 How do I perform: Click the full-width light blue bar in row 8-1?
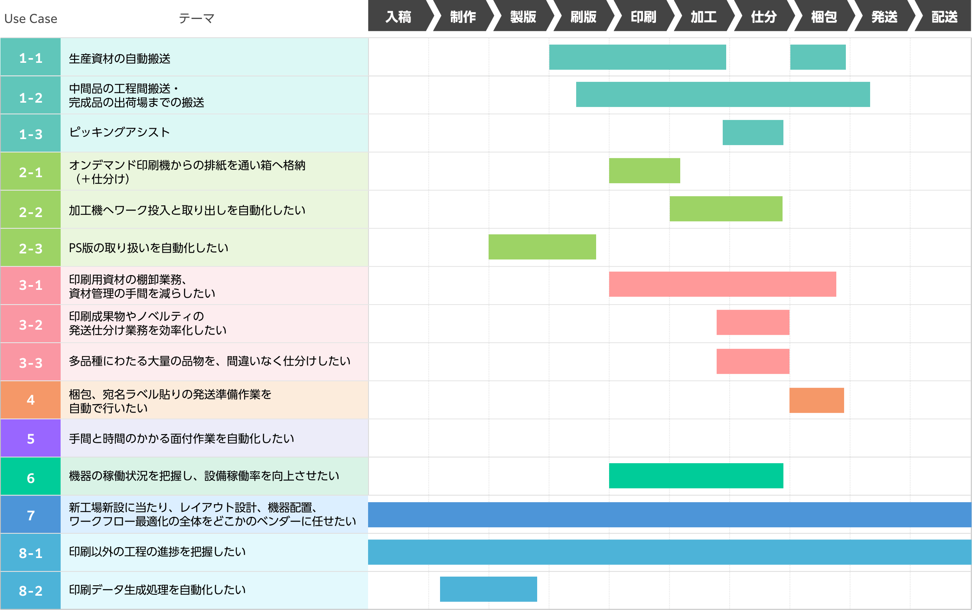coord(669,552)
